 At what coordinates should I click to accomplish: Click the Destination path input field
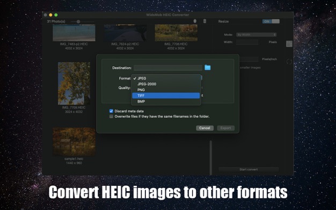[x=168, y=68]
